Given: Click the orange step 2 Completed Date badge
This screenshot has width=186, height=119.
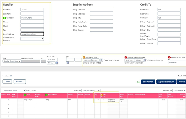Looking at the screenshot, I should point(84,57).
